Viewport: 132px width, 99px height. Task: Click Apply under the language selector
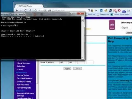[x=129, y=32]
